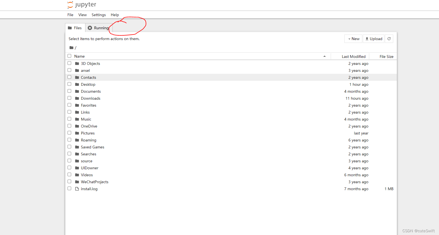Click the '11 hours ago' Downloads timestamp
Image resolution: width=439 pixels, height=235 pixels.
(x=357, y=98)
